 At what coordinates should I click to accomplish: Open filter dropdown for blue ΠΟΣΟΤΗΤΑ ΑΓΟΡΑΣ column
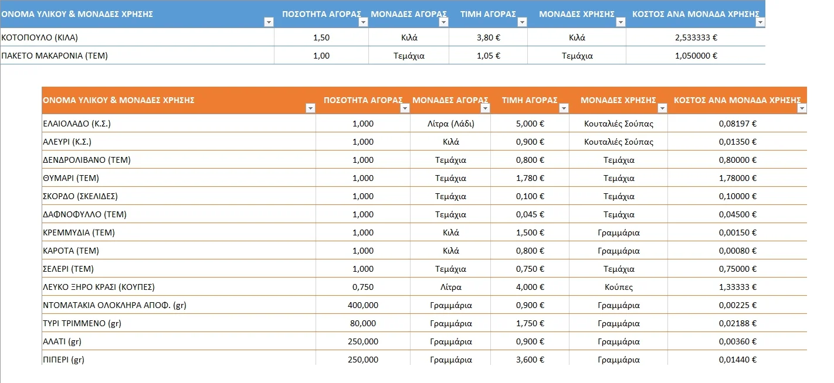click(363, 22)
